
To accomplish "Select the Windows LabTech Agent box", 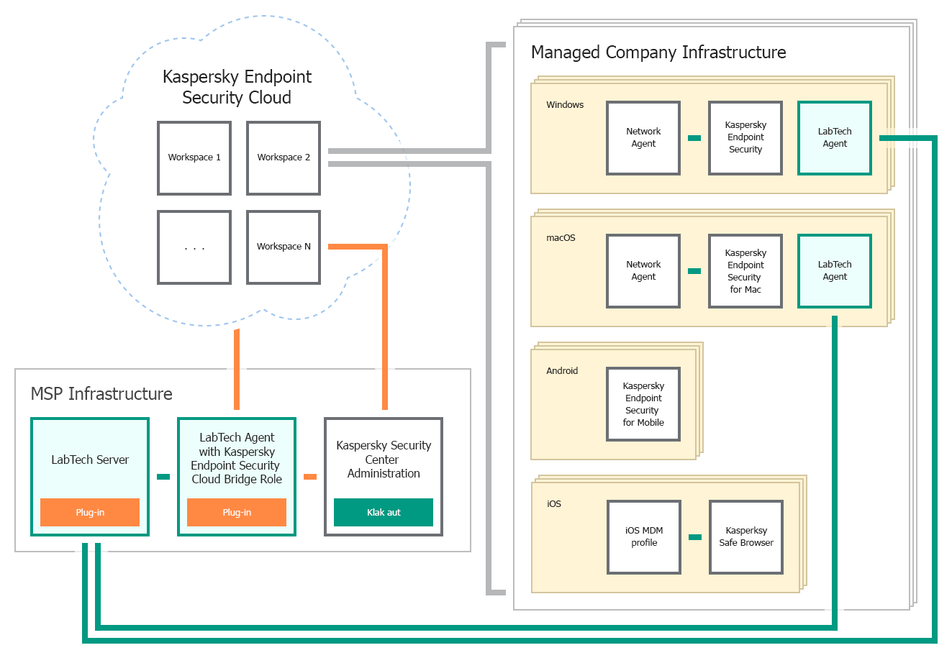I will click(835, 138).
